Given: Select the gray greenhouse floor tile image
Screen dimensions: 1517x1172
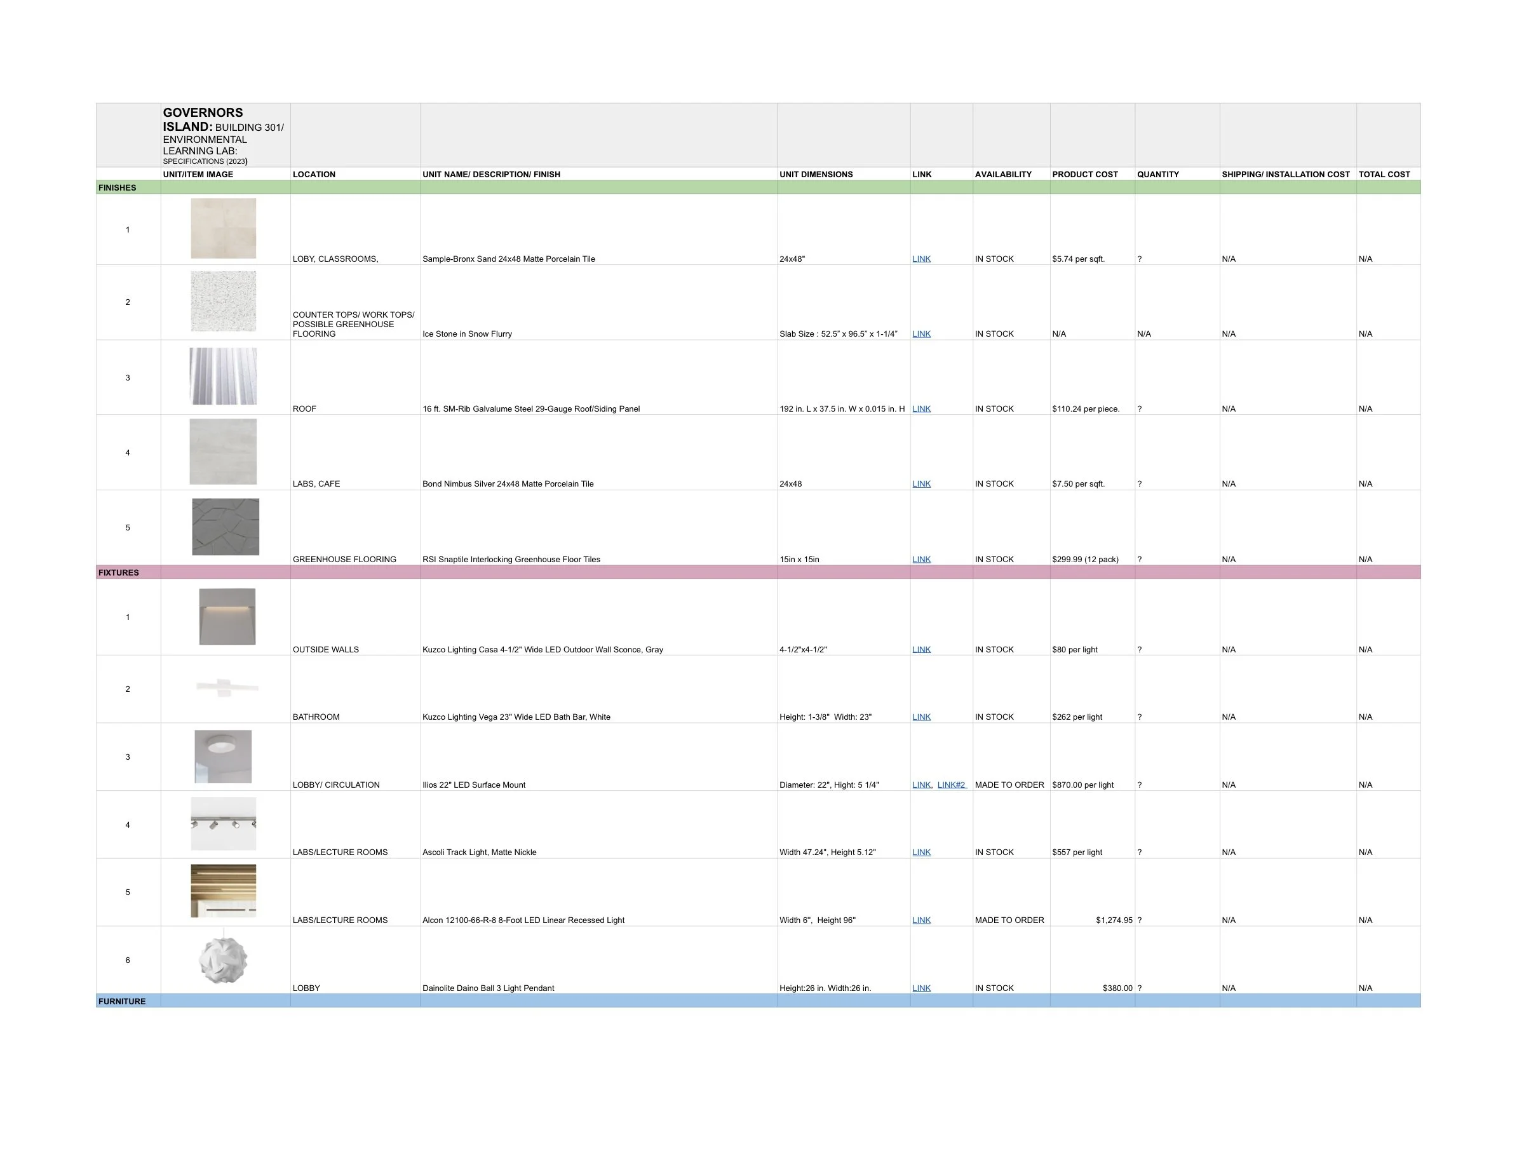Looking at the screenshot, I should [x=225, y=527].
